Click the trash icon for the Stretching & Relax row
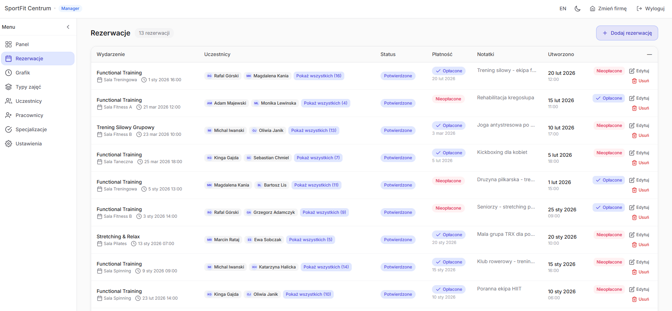This screenshot has height=311, width=672. pyautogui.click(x=634, y=245)
